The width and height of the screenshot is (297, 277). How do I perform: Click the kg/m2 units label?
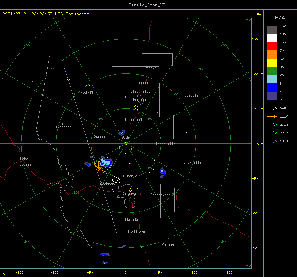[280, 18]
